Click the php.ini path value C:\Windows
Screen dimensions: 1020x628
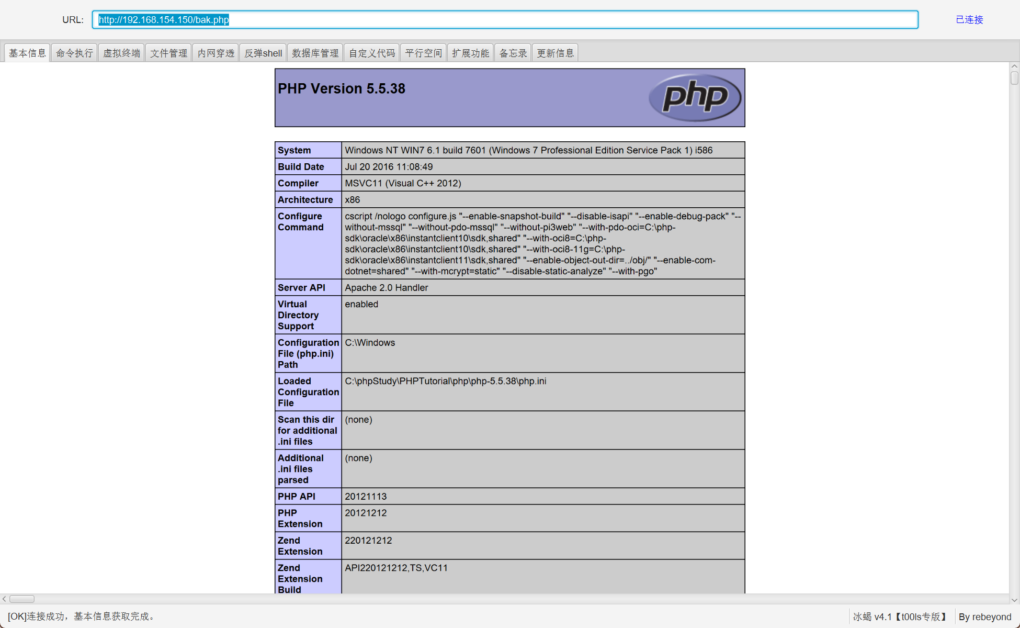(370, 343)
